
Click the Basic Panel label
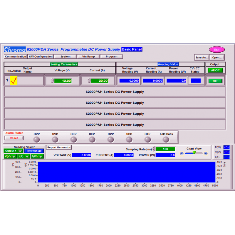(132, 49)
